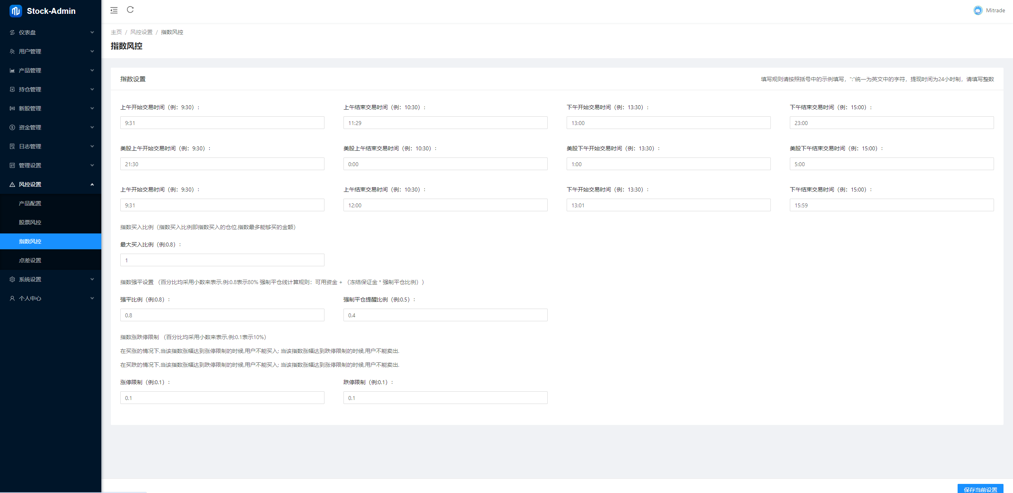1013x493 pixels.
Task: Click the 最大买入比例 input field
Action: [222, 260]
